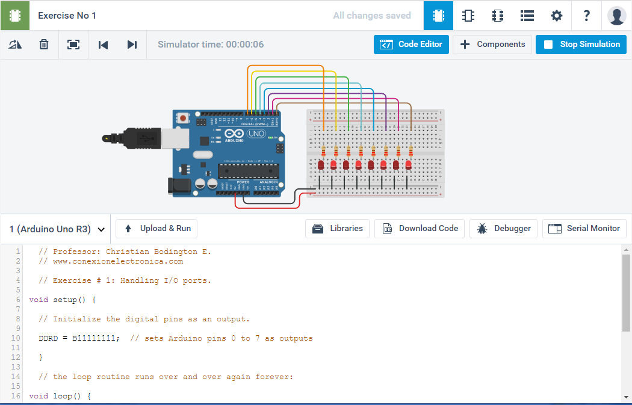Click Download Code button
Screen dimensions: 632x405
coord(420,229)
